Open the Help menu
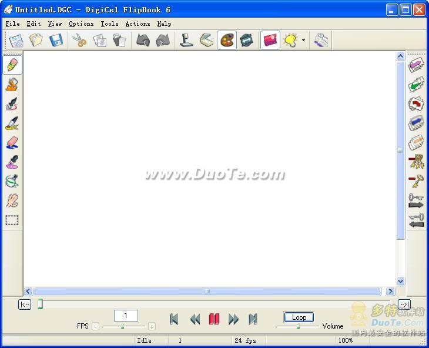Screen dimensions: 429x348 [x=164, y=24]
